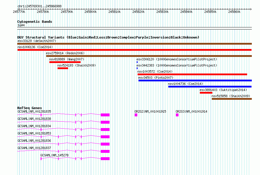
Task: Click the nsv524193 red loss bar
Action: point(63,68)
